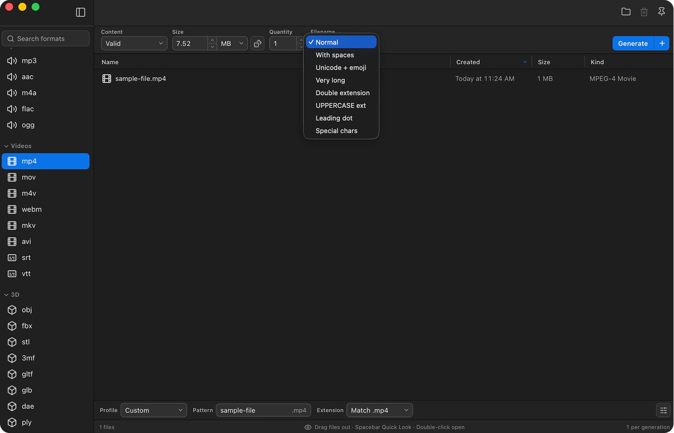The width and height of the screenshot is (674, 433).
Task: Select the dae 3D format
Action: [46, 406]
